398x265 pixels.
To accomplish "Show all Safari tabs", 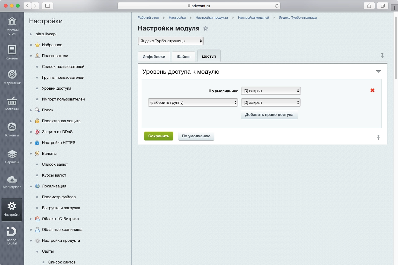I will click(383, 6).
